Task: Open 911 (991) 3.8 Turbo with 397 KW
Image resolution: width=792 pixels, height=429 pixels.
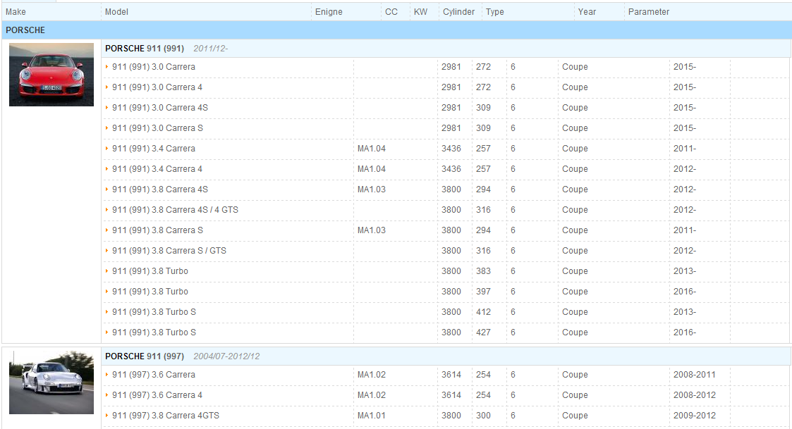Action: point(150,292)
